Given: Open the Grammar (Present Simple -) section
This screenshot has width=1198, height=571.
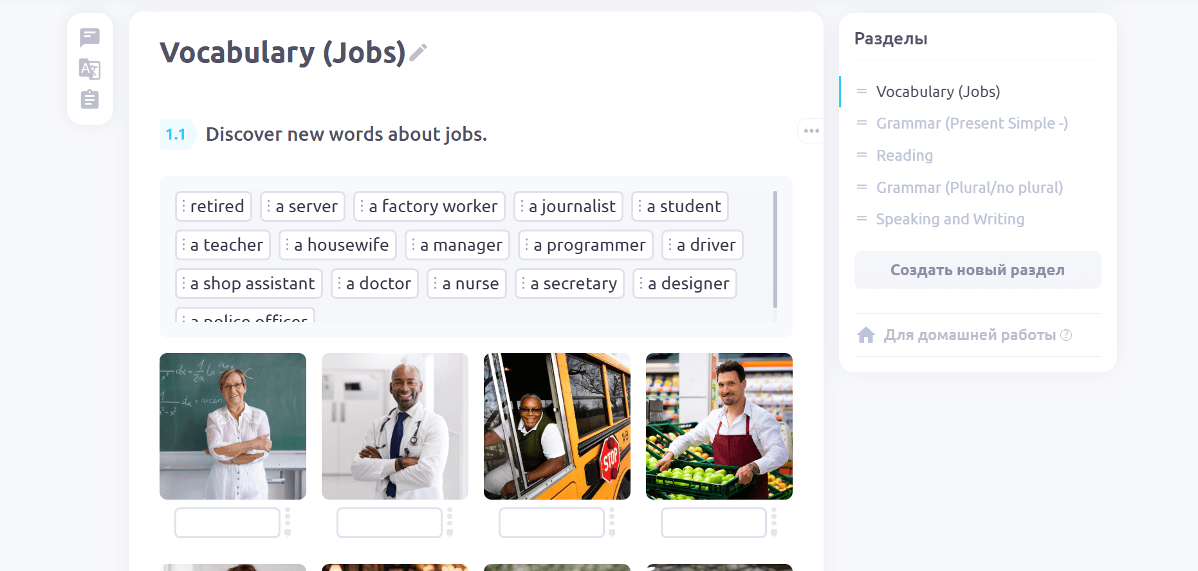Looking at the screenshot, I should coord(972,123).
